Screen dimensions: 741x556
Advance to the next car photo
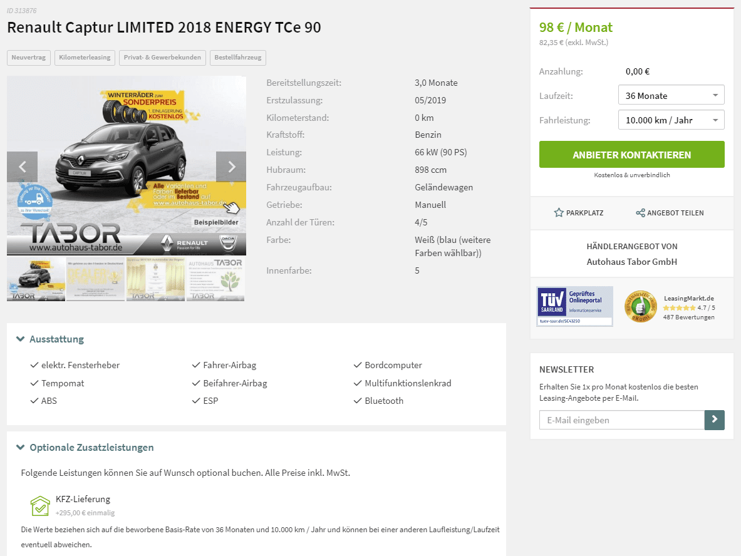pyautogui.click(x=231, y=167)
